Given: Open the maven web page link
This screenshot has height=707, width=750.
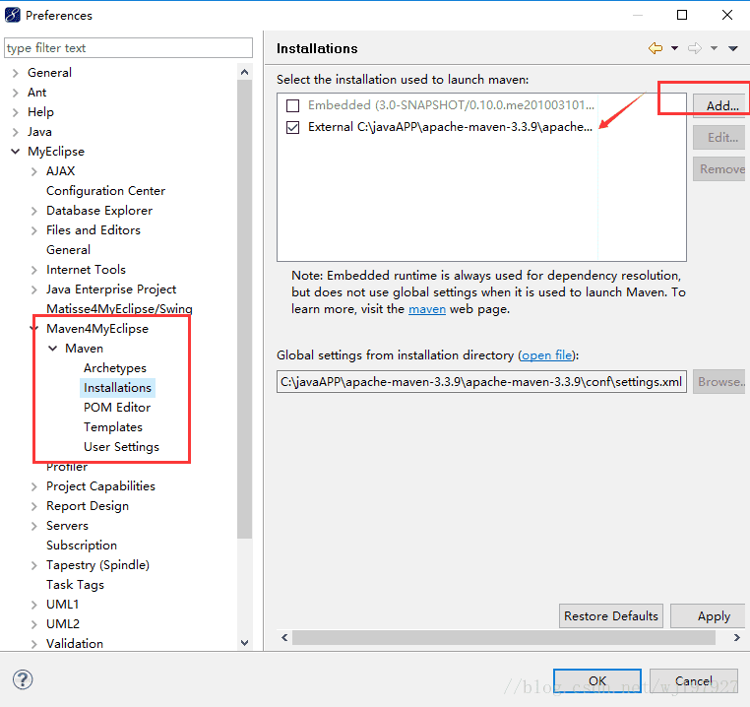Looking at the screenshot, I should 427,309.
